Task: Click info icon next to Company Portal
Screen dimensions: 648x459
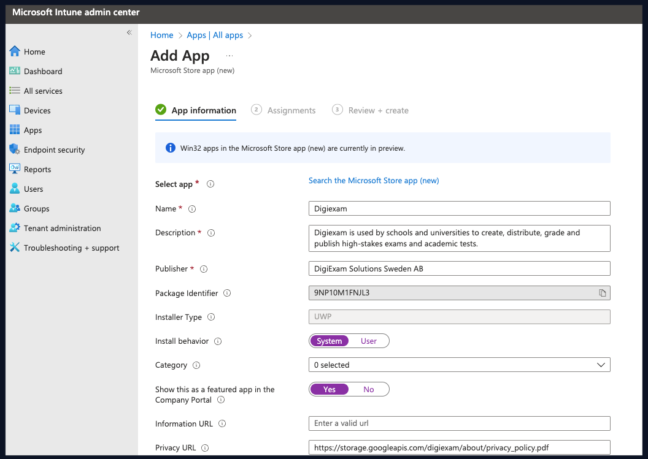Action: click(221, 400)
